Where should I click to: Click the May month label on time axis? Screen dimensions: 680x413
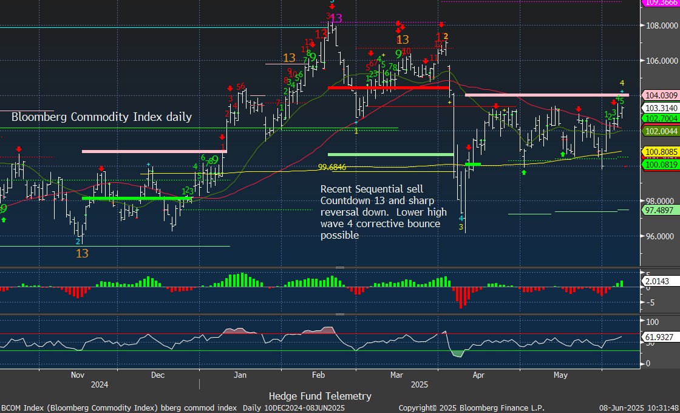pos(561,375)
